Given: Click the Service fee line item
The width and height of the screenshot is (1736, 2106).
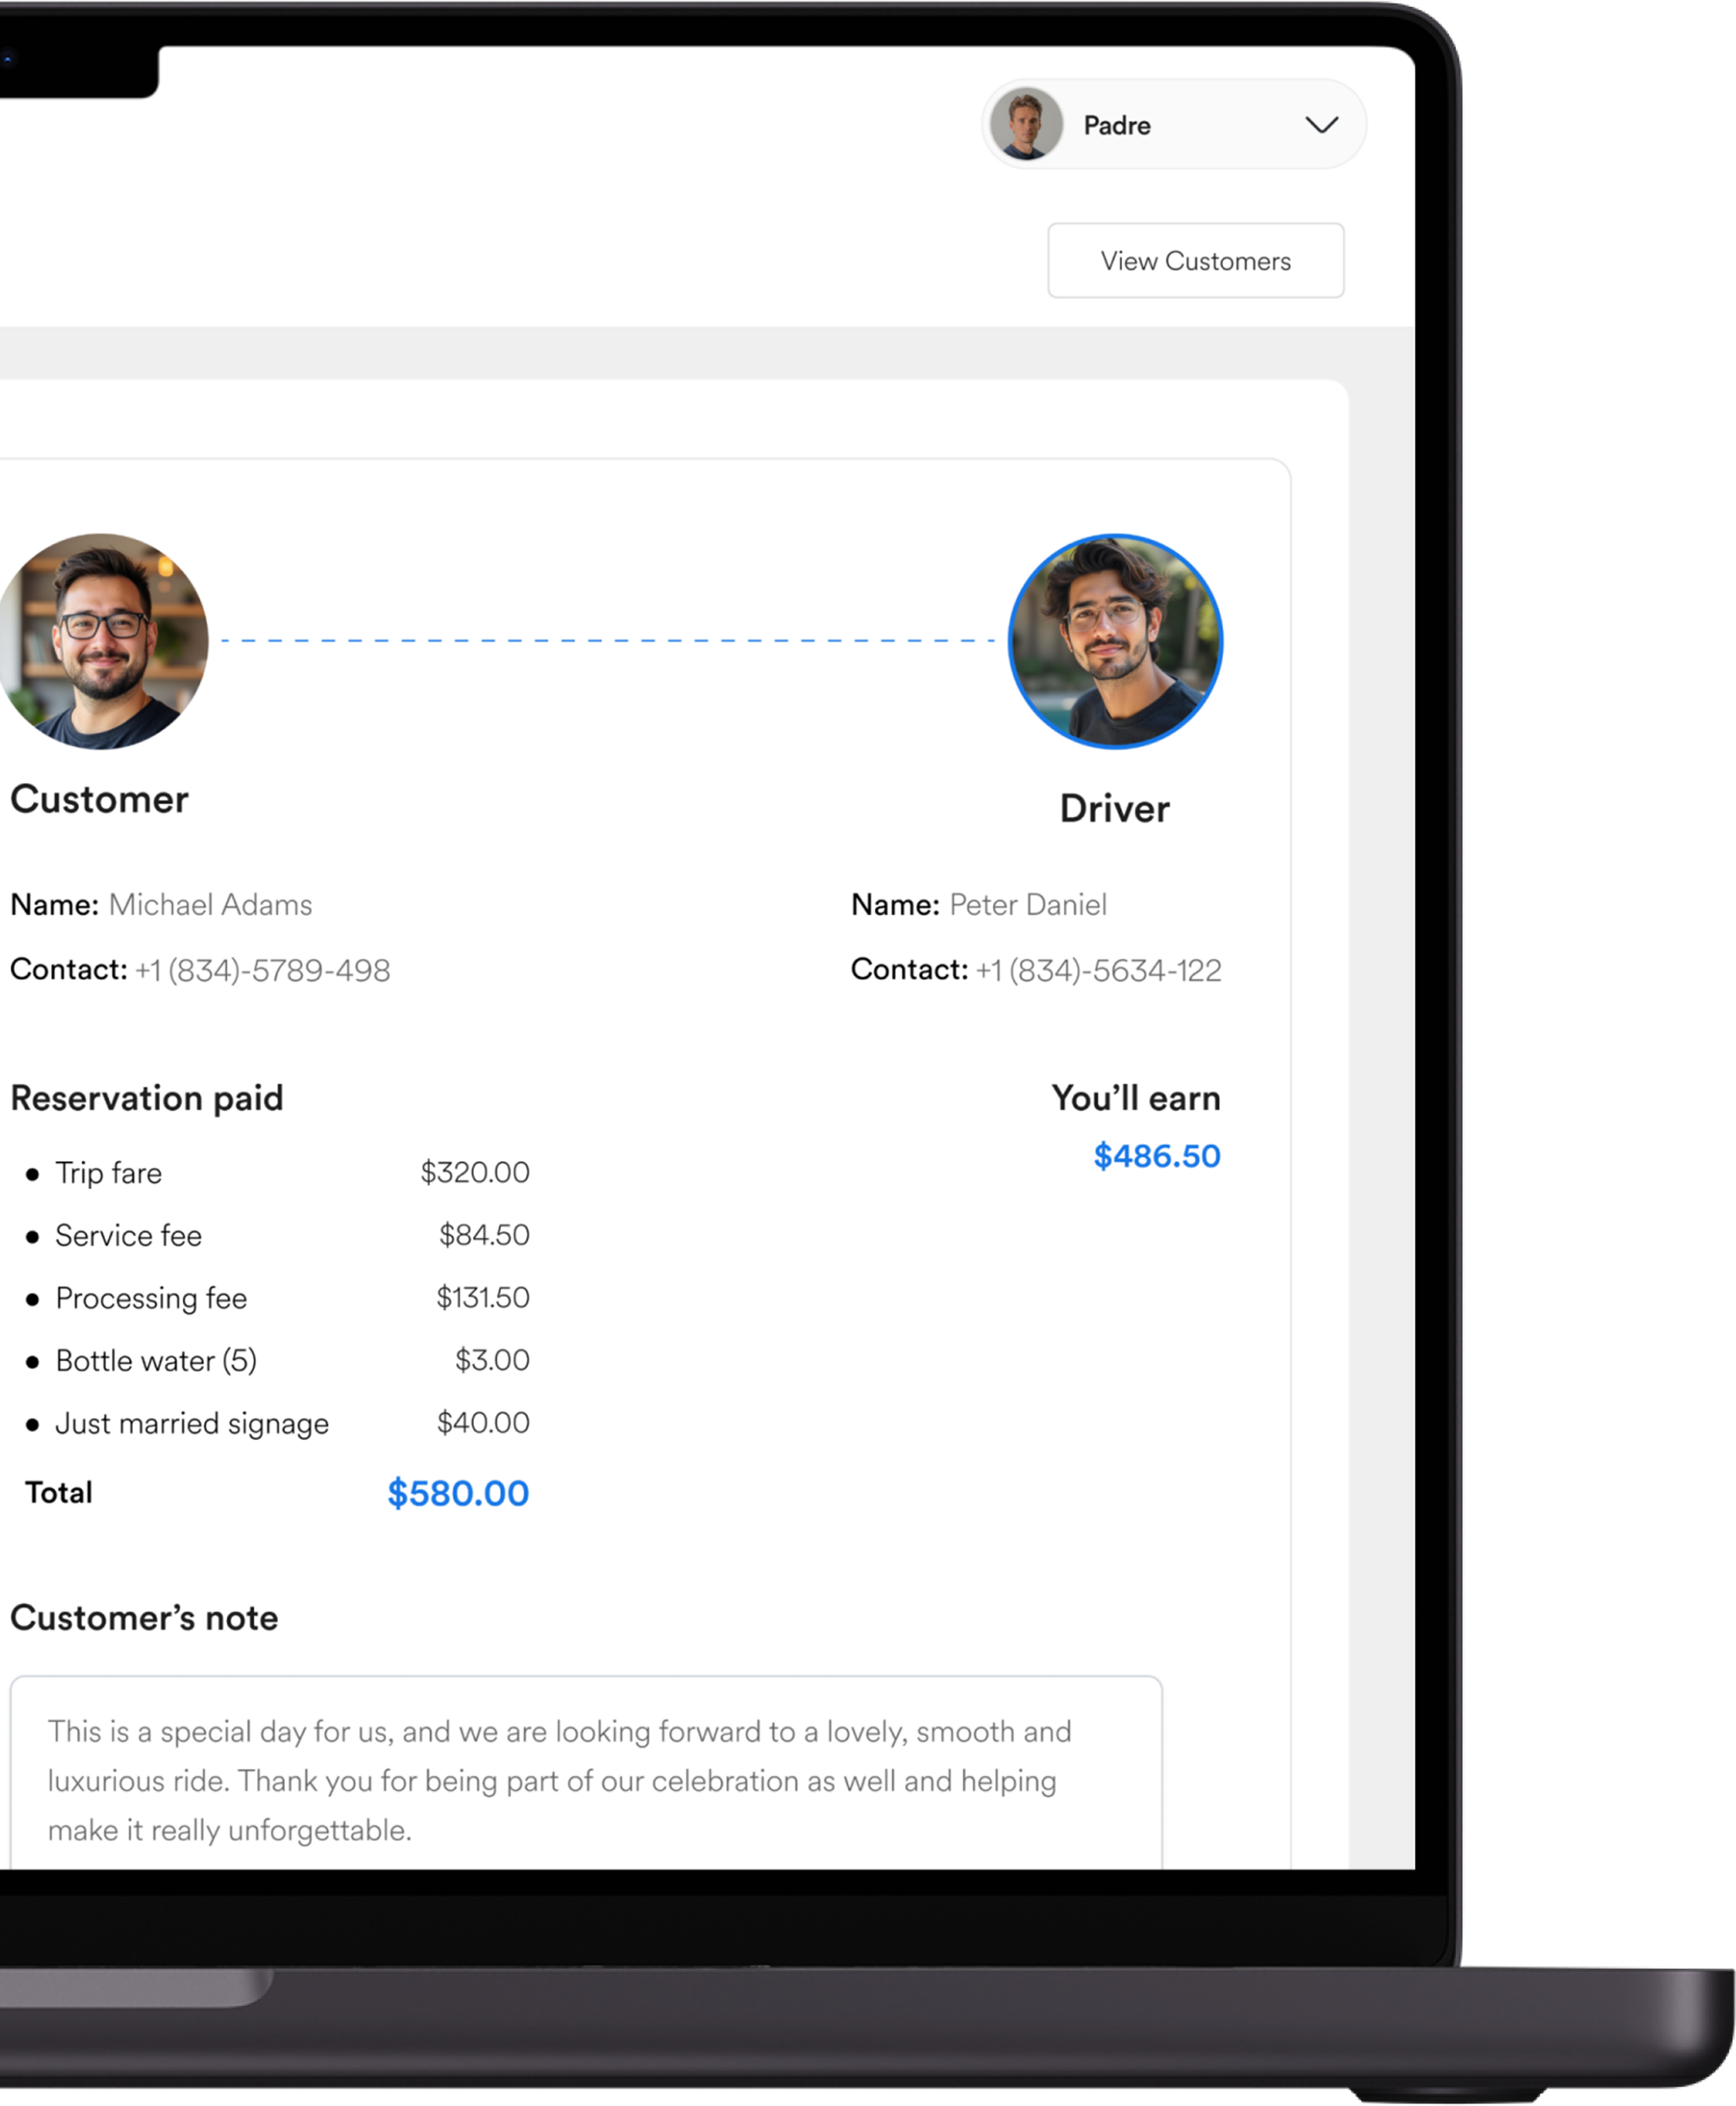Looking at the screenshot, I should pos(128,1236).
